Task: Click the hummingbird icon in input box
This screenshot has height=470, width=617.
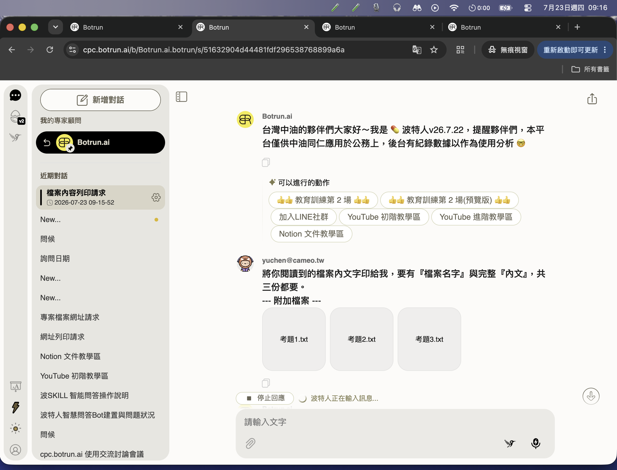Action: (x=510, y=443)
